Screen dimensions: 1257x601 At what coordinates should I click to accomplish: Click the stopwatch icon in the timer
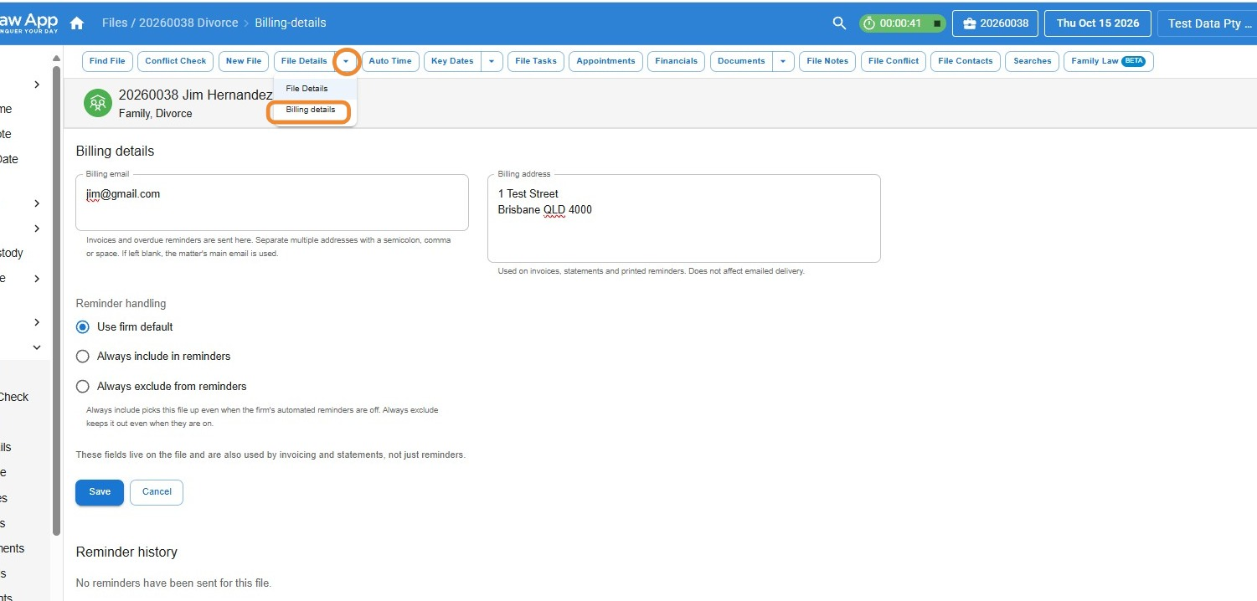point(869,23)
